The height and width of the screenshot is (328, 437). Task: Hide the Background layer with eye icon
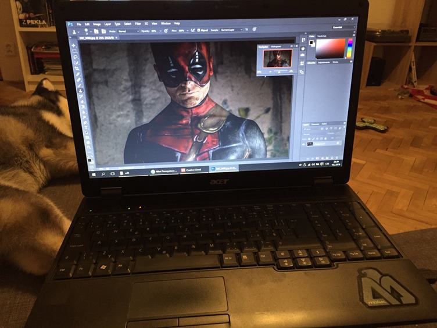pos(304,144)
